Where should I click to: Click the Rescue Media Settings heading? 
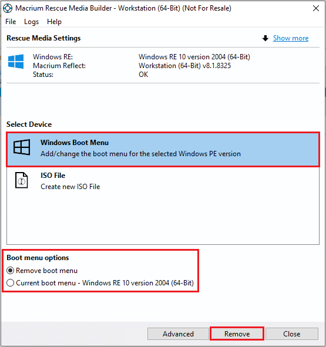43,38
